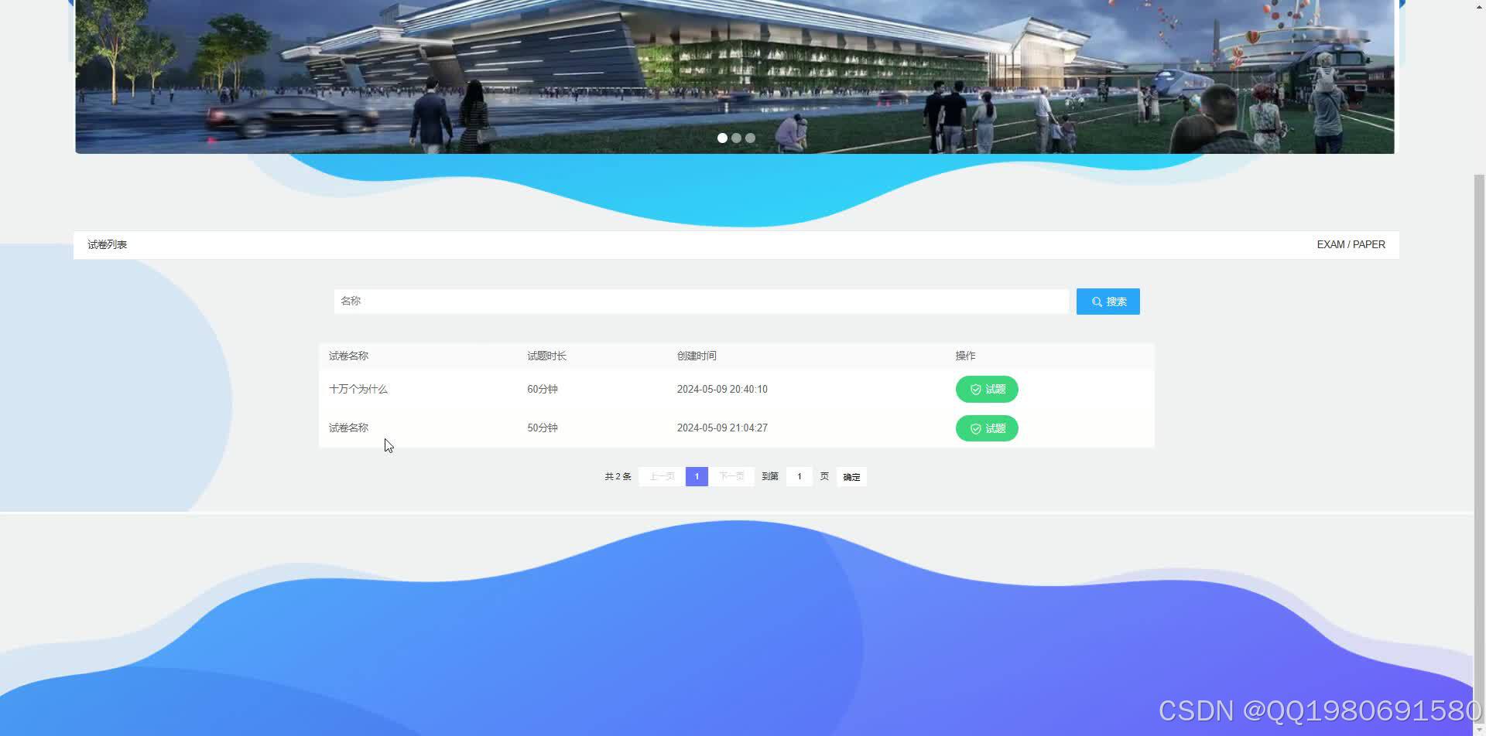Click 操作 column header

pyautogui.click(x=965, y=356)
